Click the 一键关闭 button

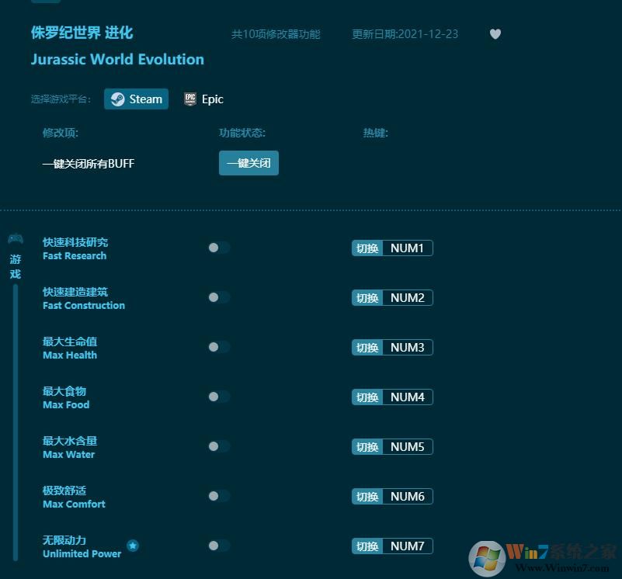coord(248,163)
